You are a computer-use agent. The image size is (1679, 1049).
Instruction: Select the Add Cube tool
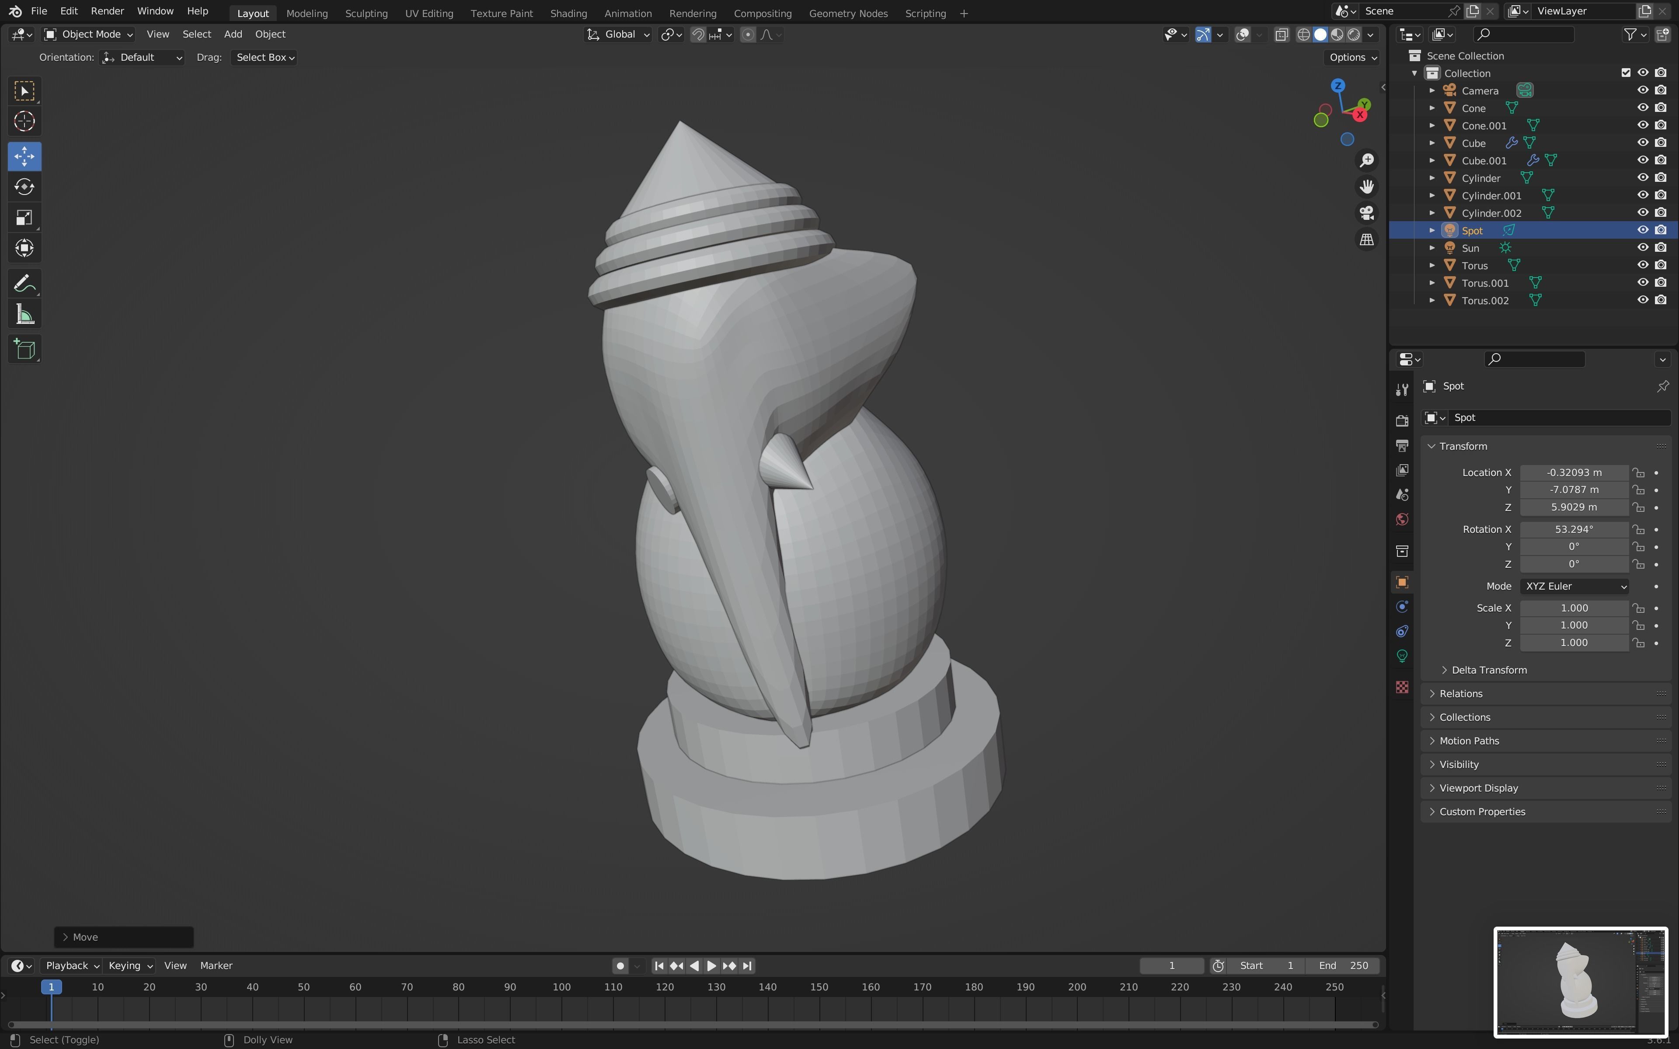click(24, 349)
